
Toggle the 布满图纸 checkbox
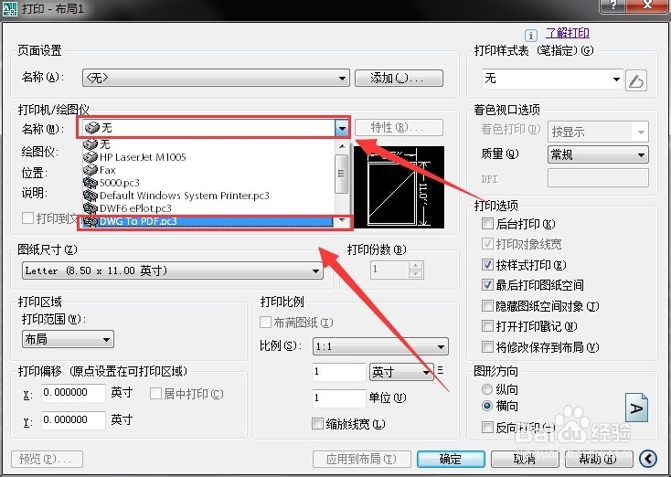265,323
